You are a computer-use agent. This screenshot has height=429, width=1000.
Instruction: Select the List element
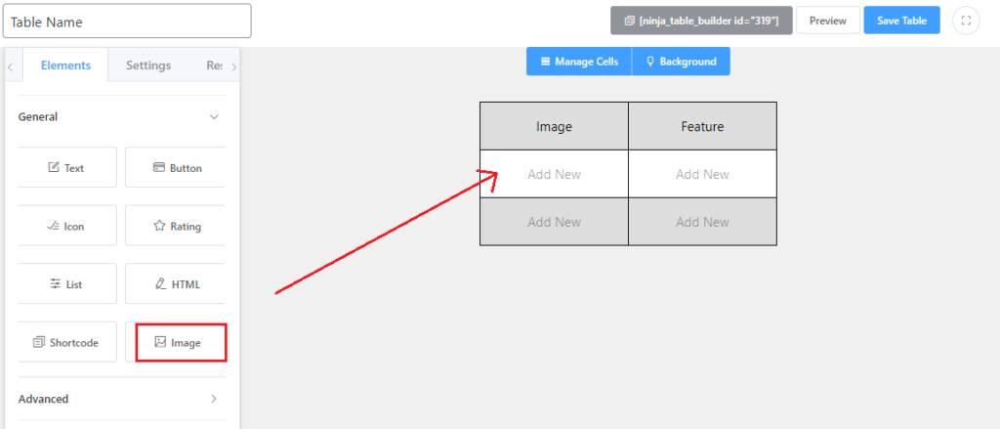pos(67,284)
